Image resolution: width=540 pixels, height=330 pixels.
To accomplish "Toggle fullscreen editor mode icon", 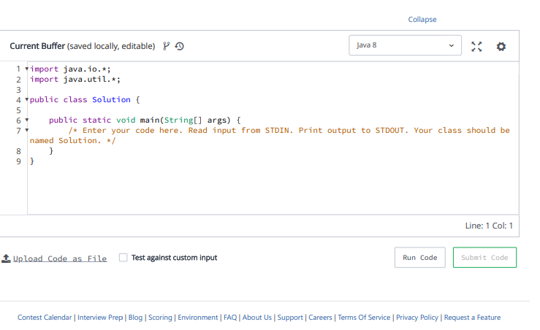I will (x=476, y=47).
